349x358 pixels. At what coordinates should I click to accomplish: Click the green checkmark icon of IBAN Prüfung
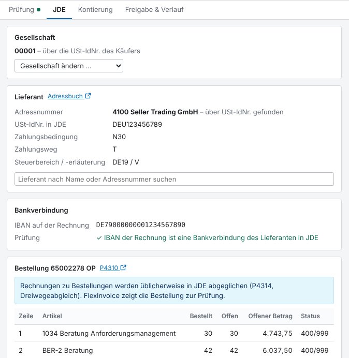[99, 238]
